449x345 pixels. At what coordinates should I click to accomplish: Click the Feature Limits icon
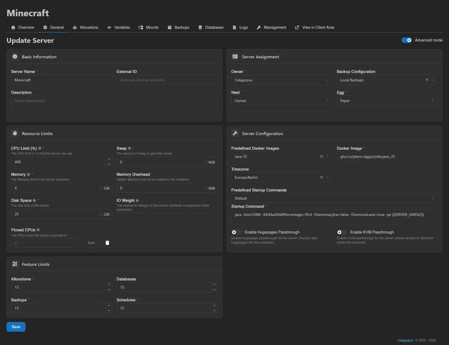pyautogui.click(x=15, y=264)
